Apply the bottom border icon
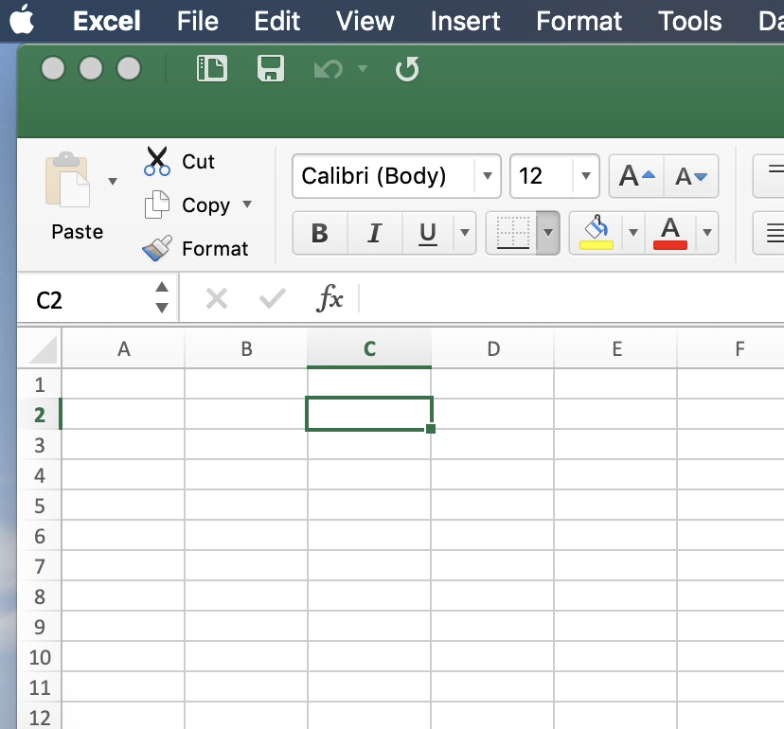Viewport: 784px width, 729px height. [x=512, y=233]
